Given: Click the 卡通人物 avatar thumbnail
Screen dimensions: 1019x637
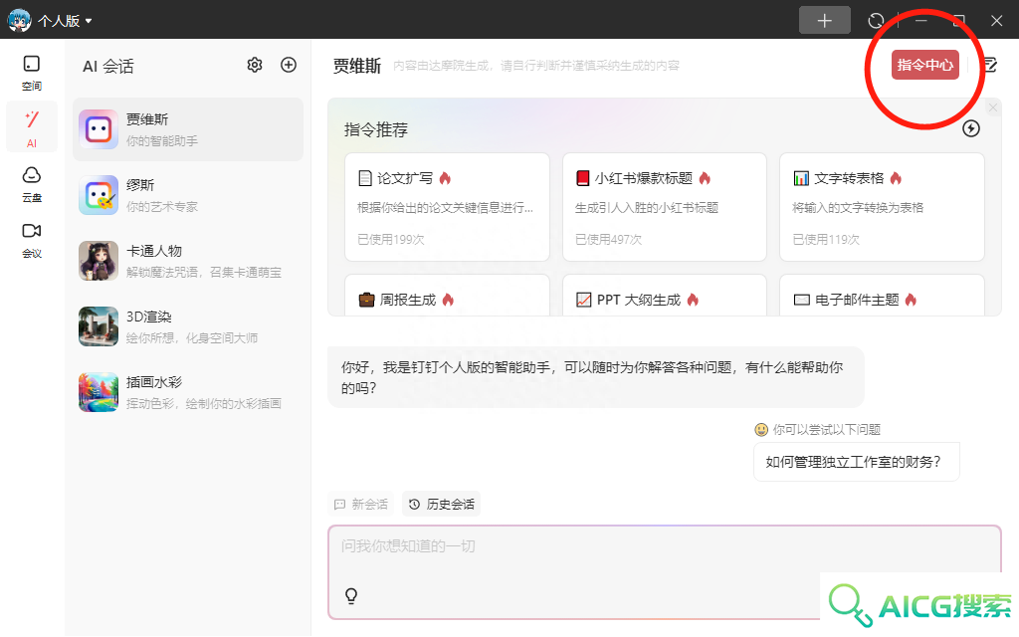Looking at the screenshot, I should [x=99, y=261].
